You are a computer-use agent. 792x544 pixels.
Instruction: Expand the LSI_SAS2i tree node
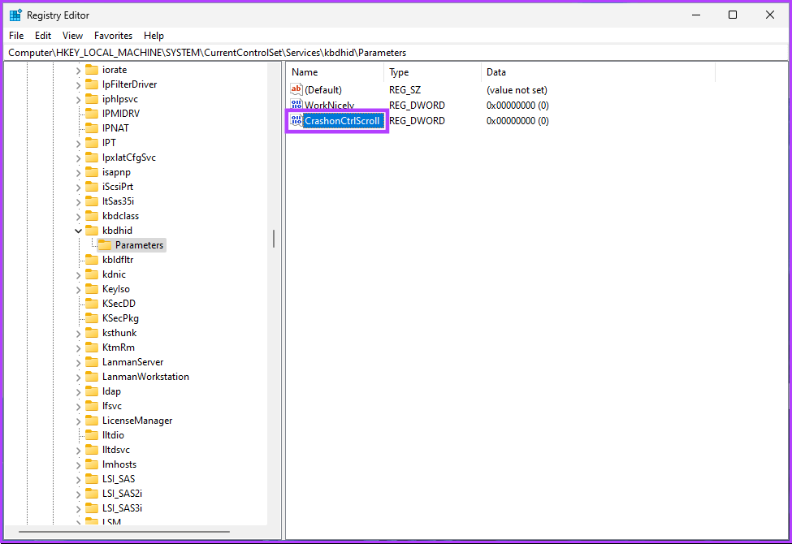(78, 494)
